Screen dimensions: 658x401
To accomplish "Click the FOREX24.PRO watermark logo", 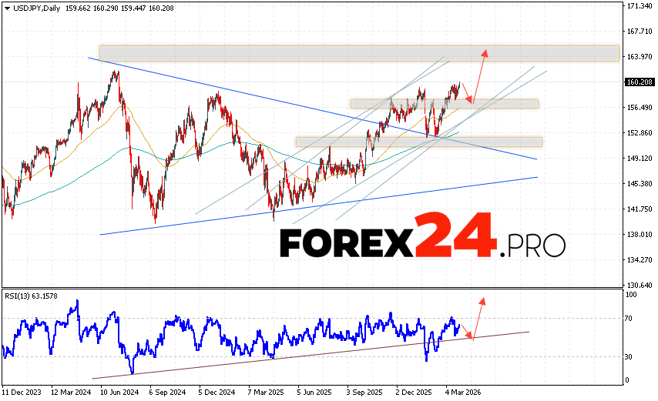I will tap(421, 242).
